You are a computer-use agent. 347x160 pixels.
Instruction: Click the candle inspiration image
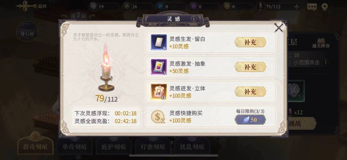click(x=106, y=68)
